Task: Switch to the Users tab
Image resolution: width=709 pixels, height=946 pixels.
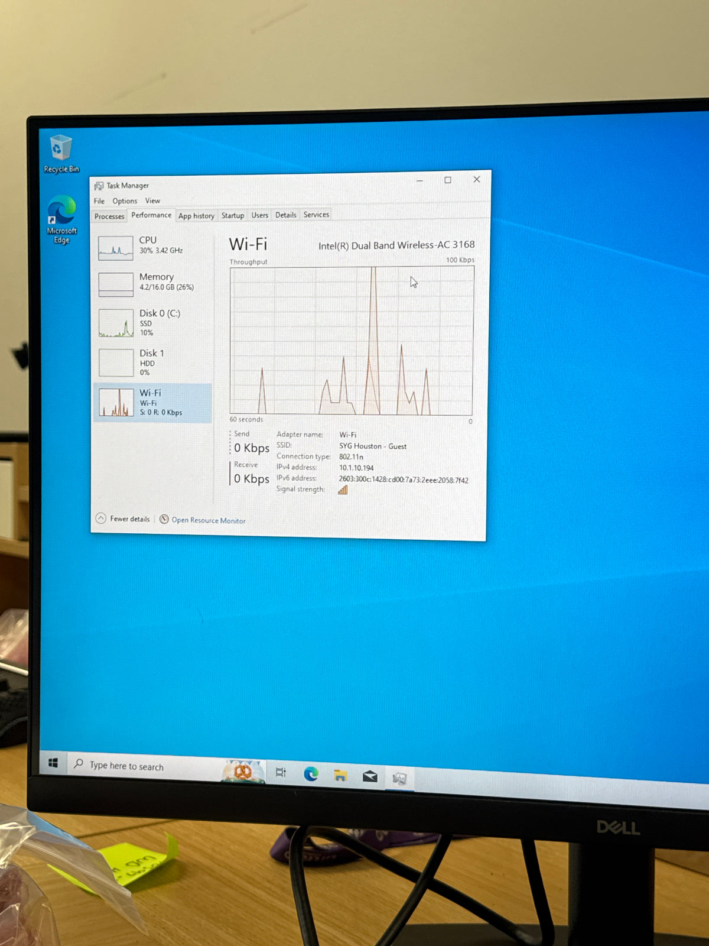Action: click(x=260, y=215)
